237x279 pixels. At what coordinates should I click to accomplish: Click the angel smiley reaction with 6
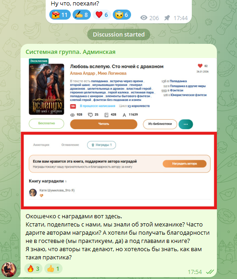122,15
